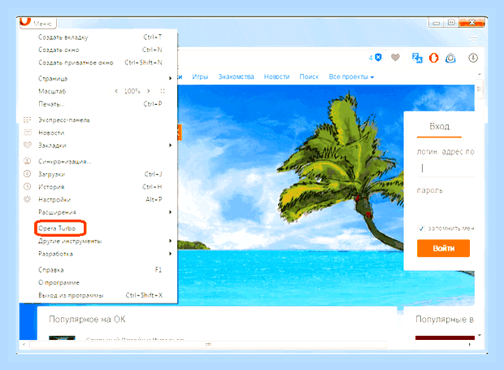This screenshot has width=504, height=370.
Task: Open Разработка submenu
Action: [98, 254]
